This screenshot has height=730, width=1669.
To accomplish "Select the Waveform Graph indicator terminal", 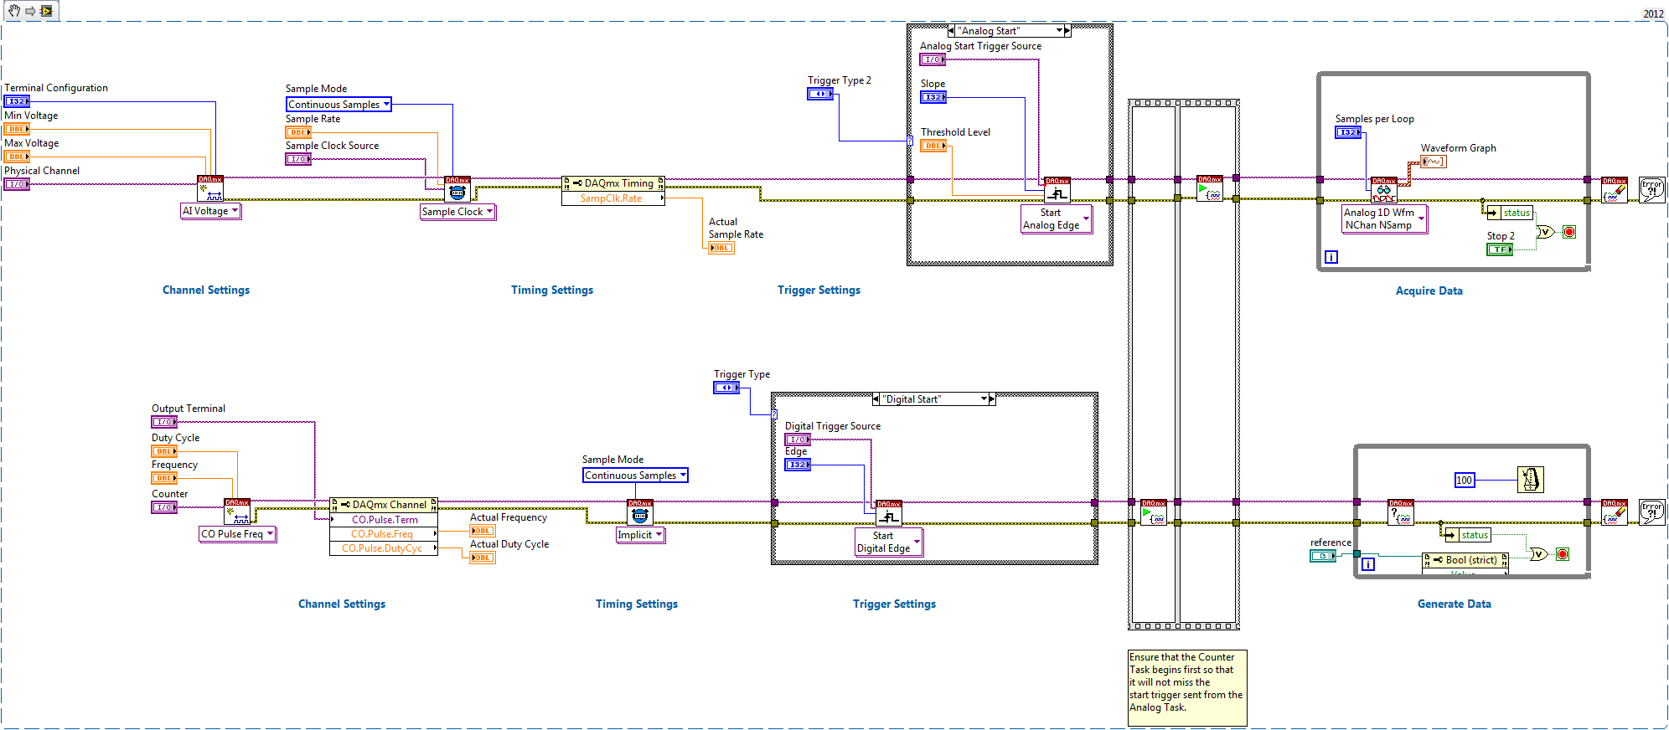I will click(x=1434, y=162).
